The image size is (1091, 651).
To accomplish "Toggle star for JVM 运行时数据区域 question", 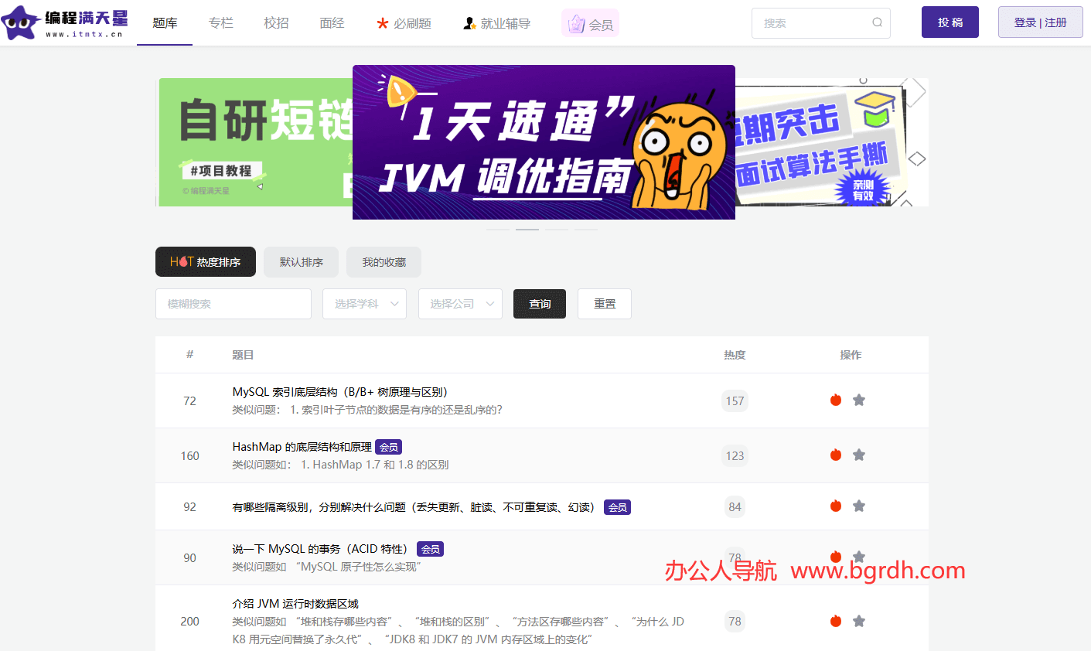I will (859, 621).
